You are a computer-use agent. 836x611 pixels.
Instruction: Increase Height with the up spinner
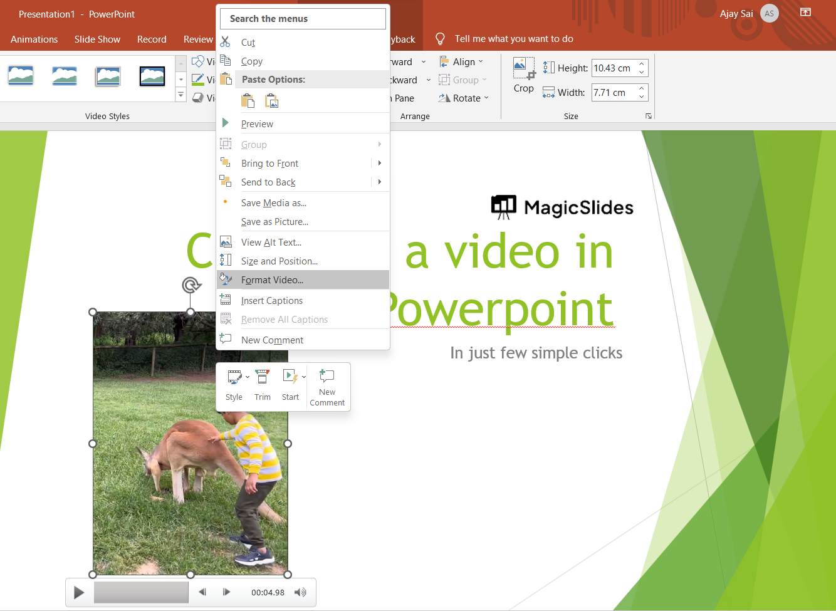(x=642, y=64)
